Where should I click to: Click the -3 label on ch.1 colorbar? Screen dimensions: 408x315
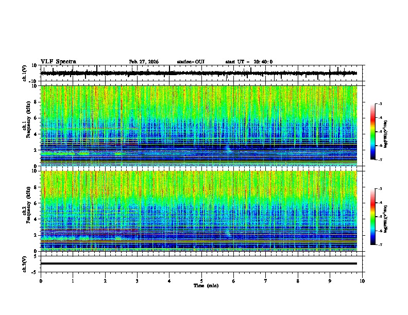click(x=380, y=104)
